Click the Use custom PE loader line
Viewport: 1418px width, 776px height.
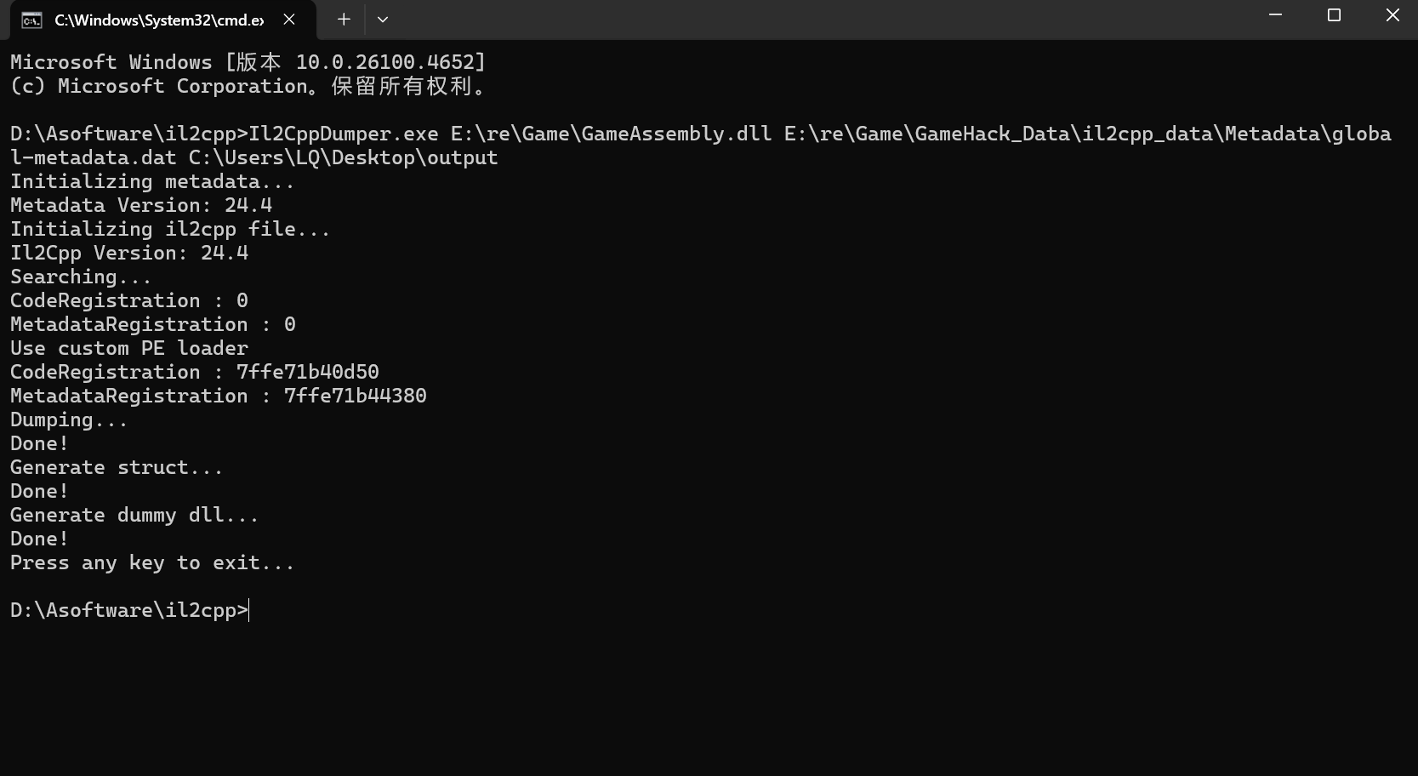pyautogui.click(x=129, y=348)
